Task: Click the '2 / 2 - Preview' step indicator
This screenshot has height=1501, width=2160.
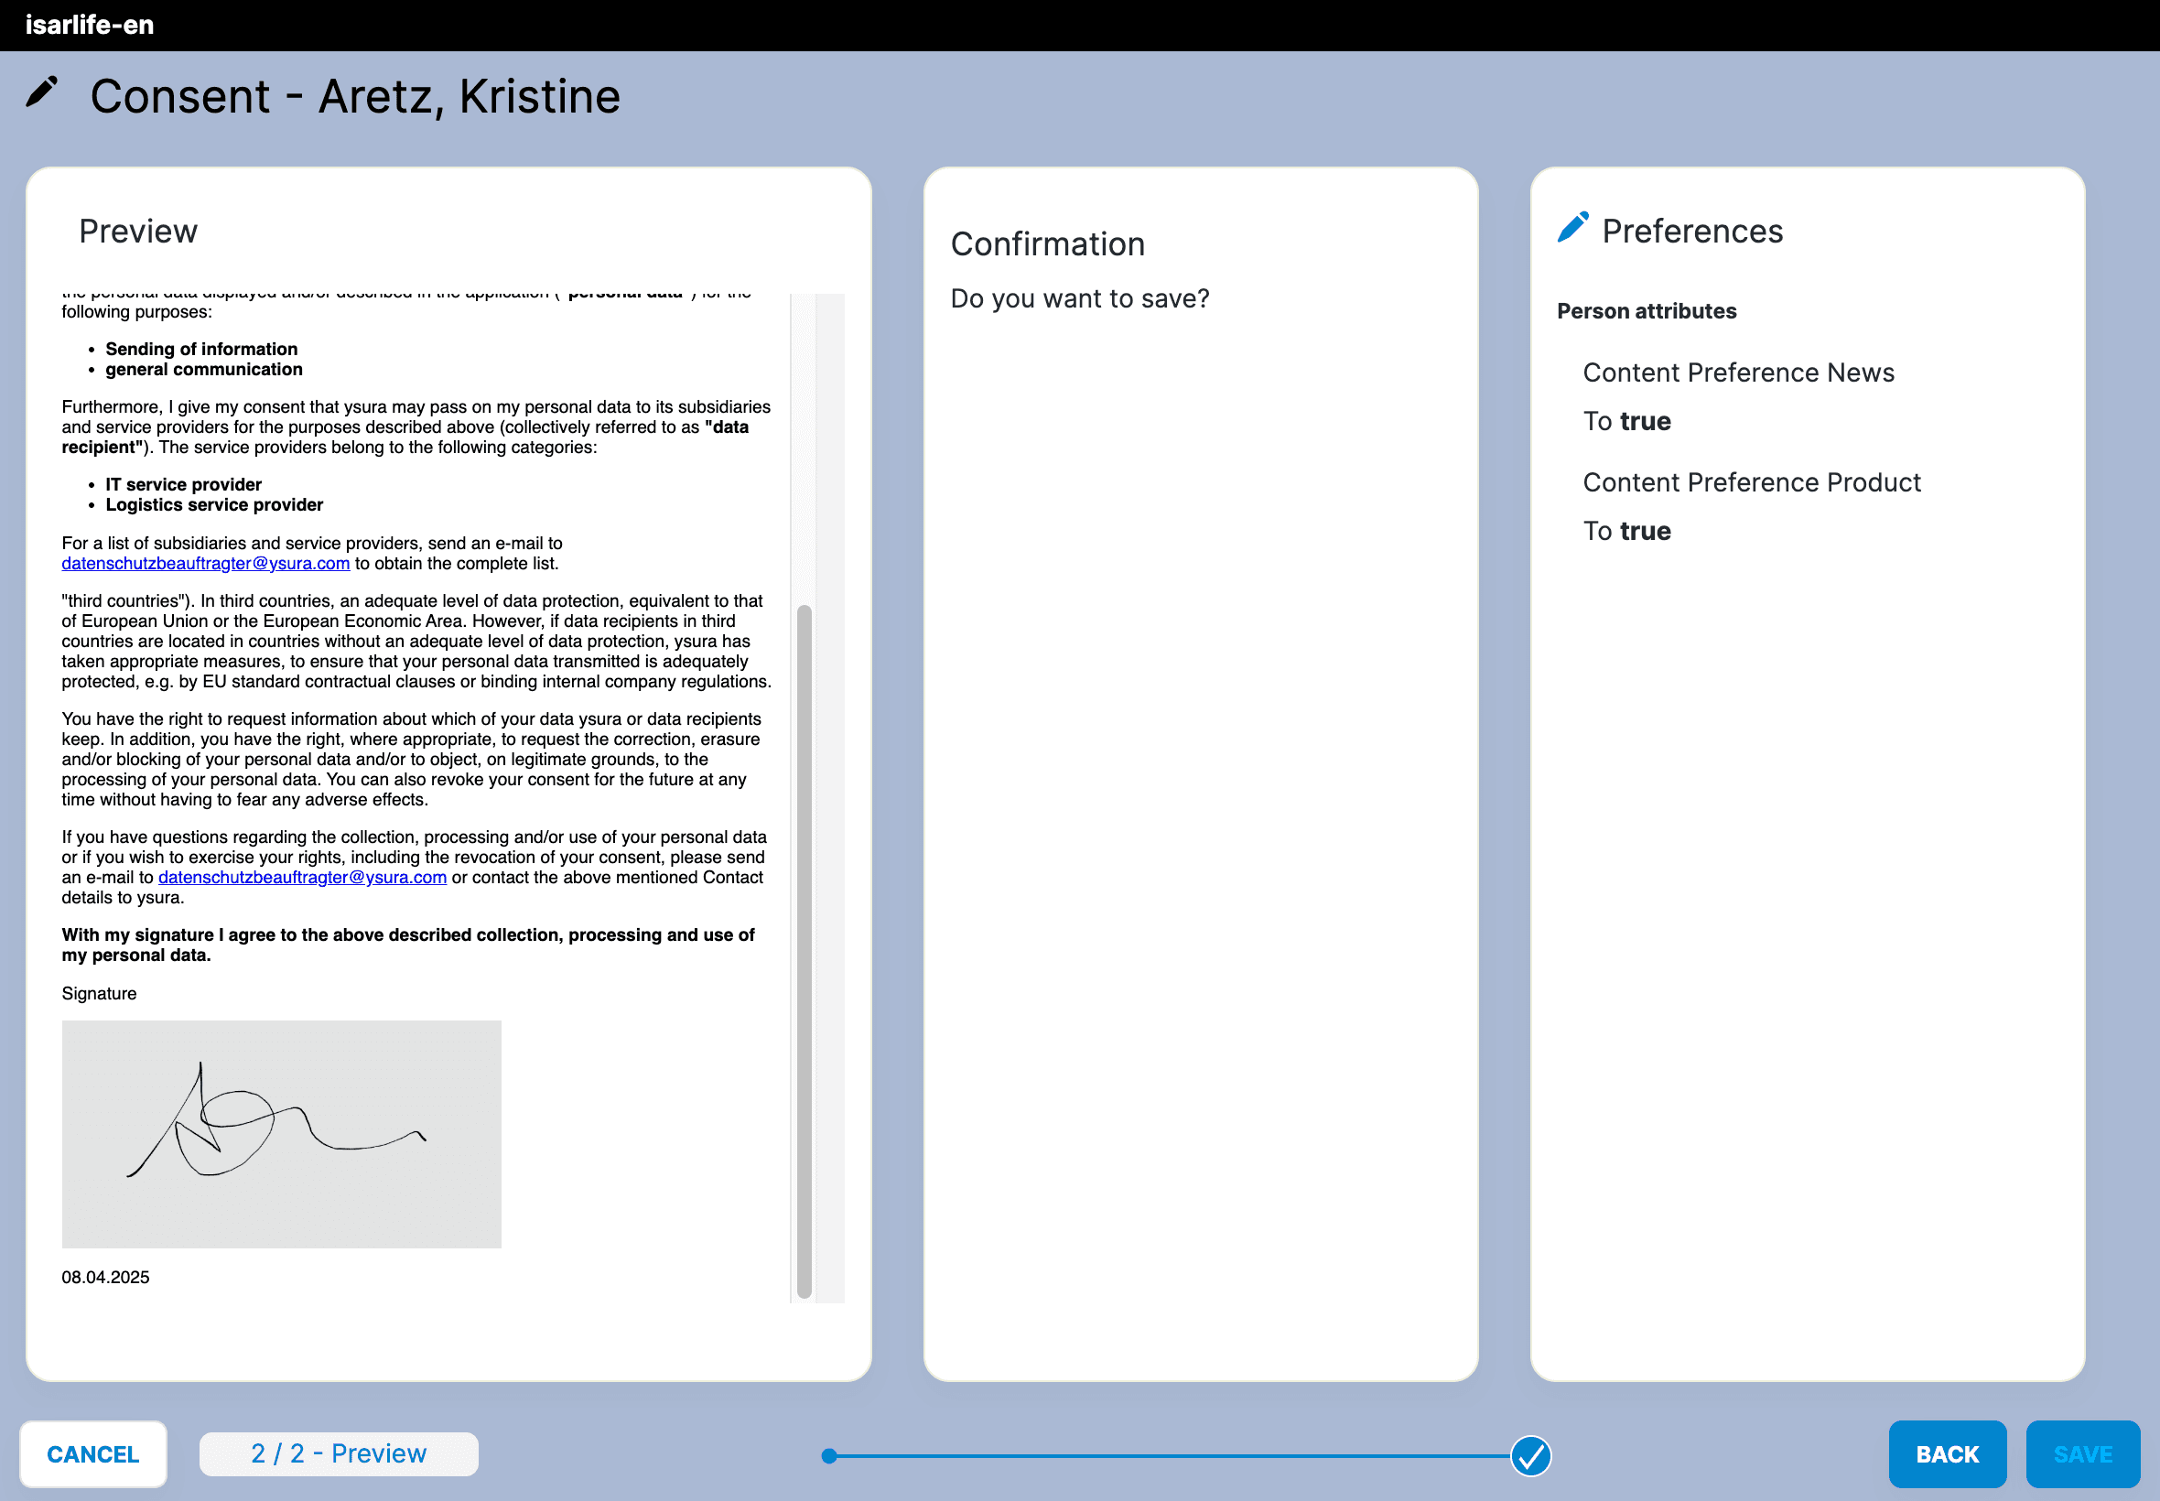Action: 339,1453
